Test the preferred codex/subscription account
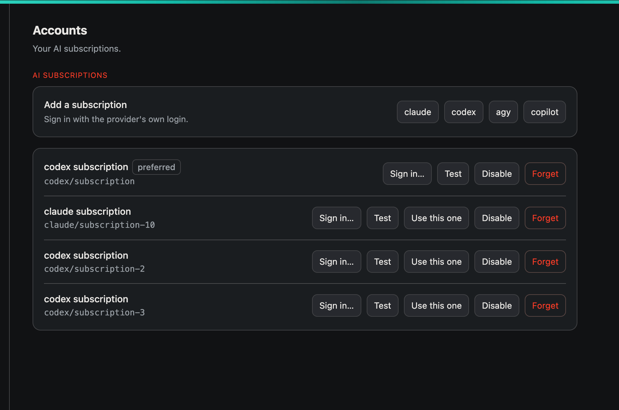Viewport: 619px width, 410px height. (453, 174)
